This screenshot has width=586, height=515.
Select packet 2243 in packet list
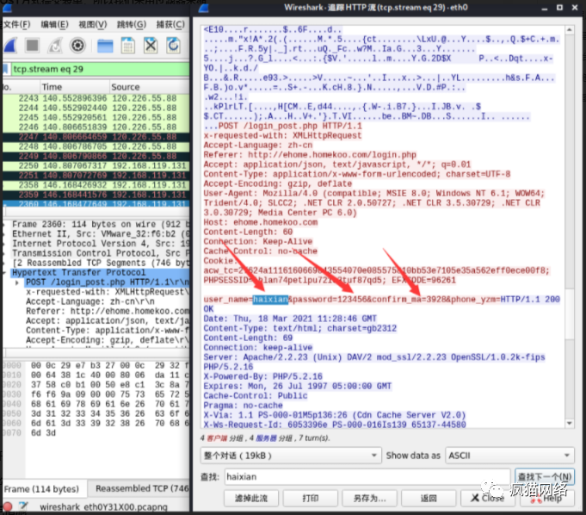pyautogui.click(x=96, y=98)
